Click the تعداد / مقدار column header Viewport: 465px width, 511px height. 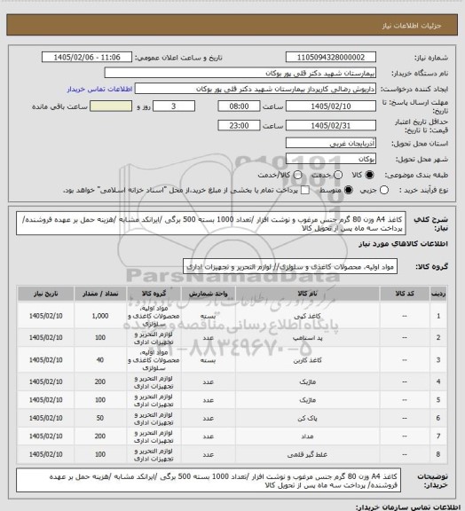coord(99,294)
